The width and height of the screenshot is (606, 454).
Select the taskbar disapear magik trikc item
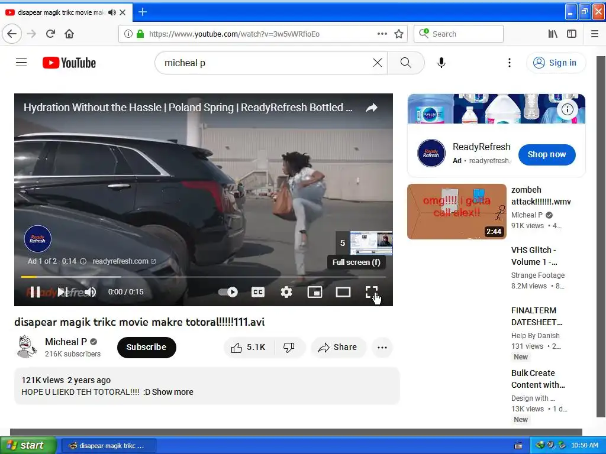(x=109, y=446)
